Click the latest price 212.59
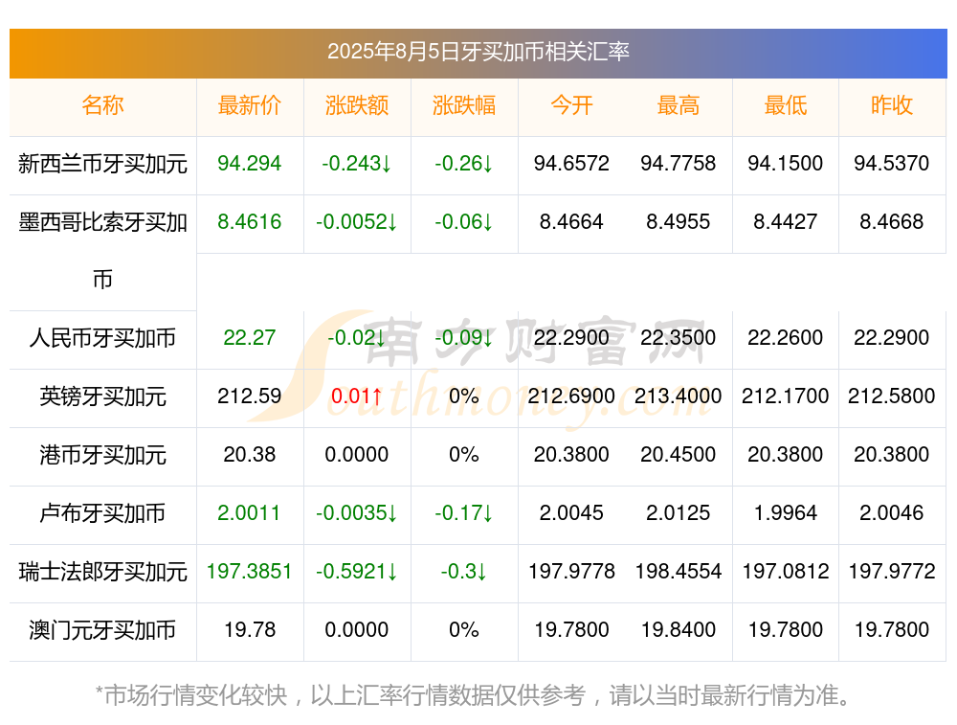This screenshot has height=725, width=957. coord(249,396)
